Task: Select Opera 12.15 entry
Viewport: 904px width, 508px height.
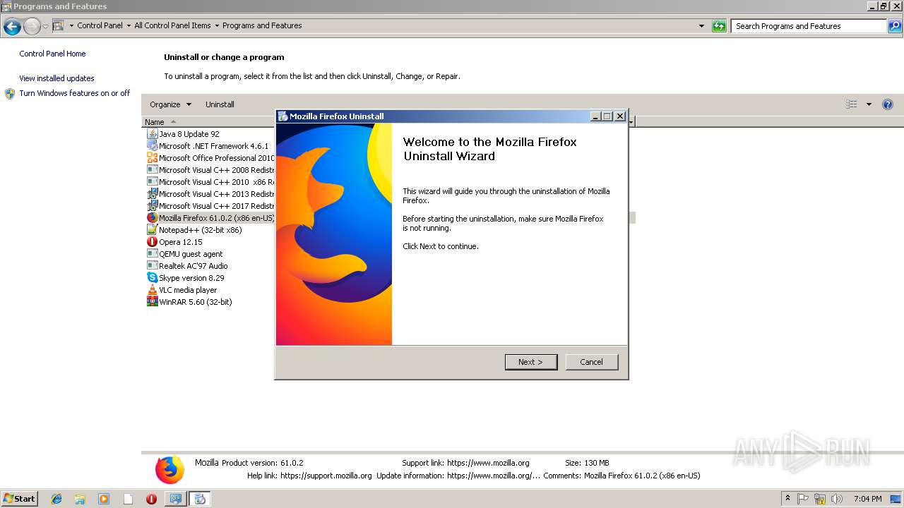Action: click(180, 242)
